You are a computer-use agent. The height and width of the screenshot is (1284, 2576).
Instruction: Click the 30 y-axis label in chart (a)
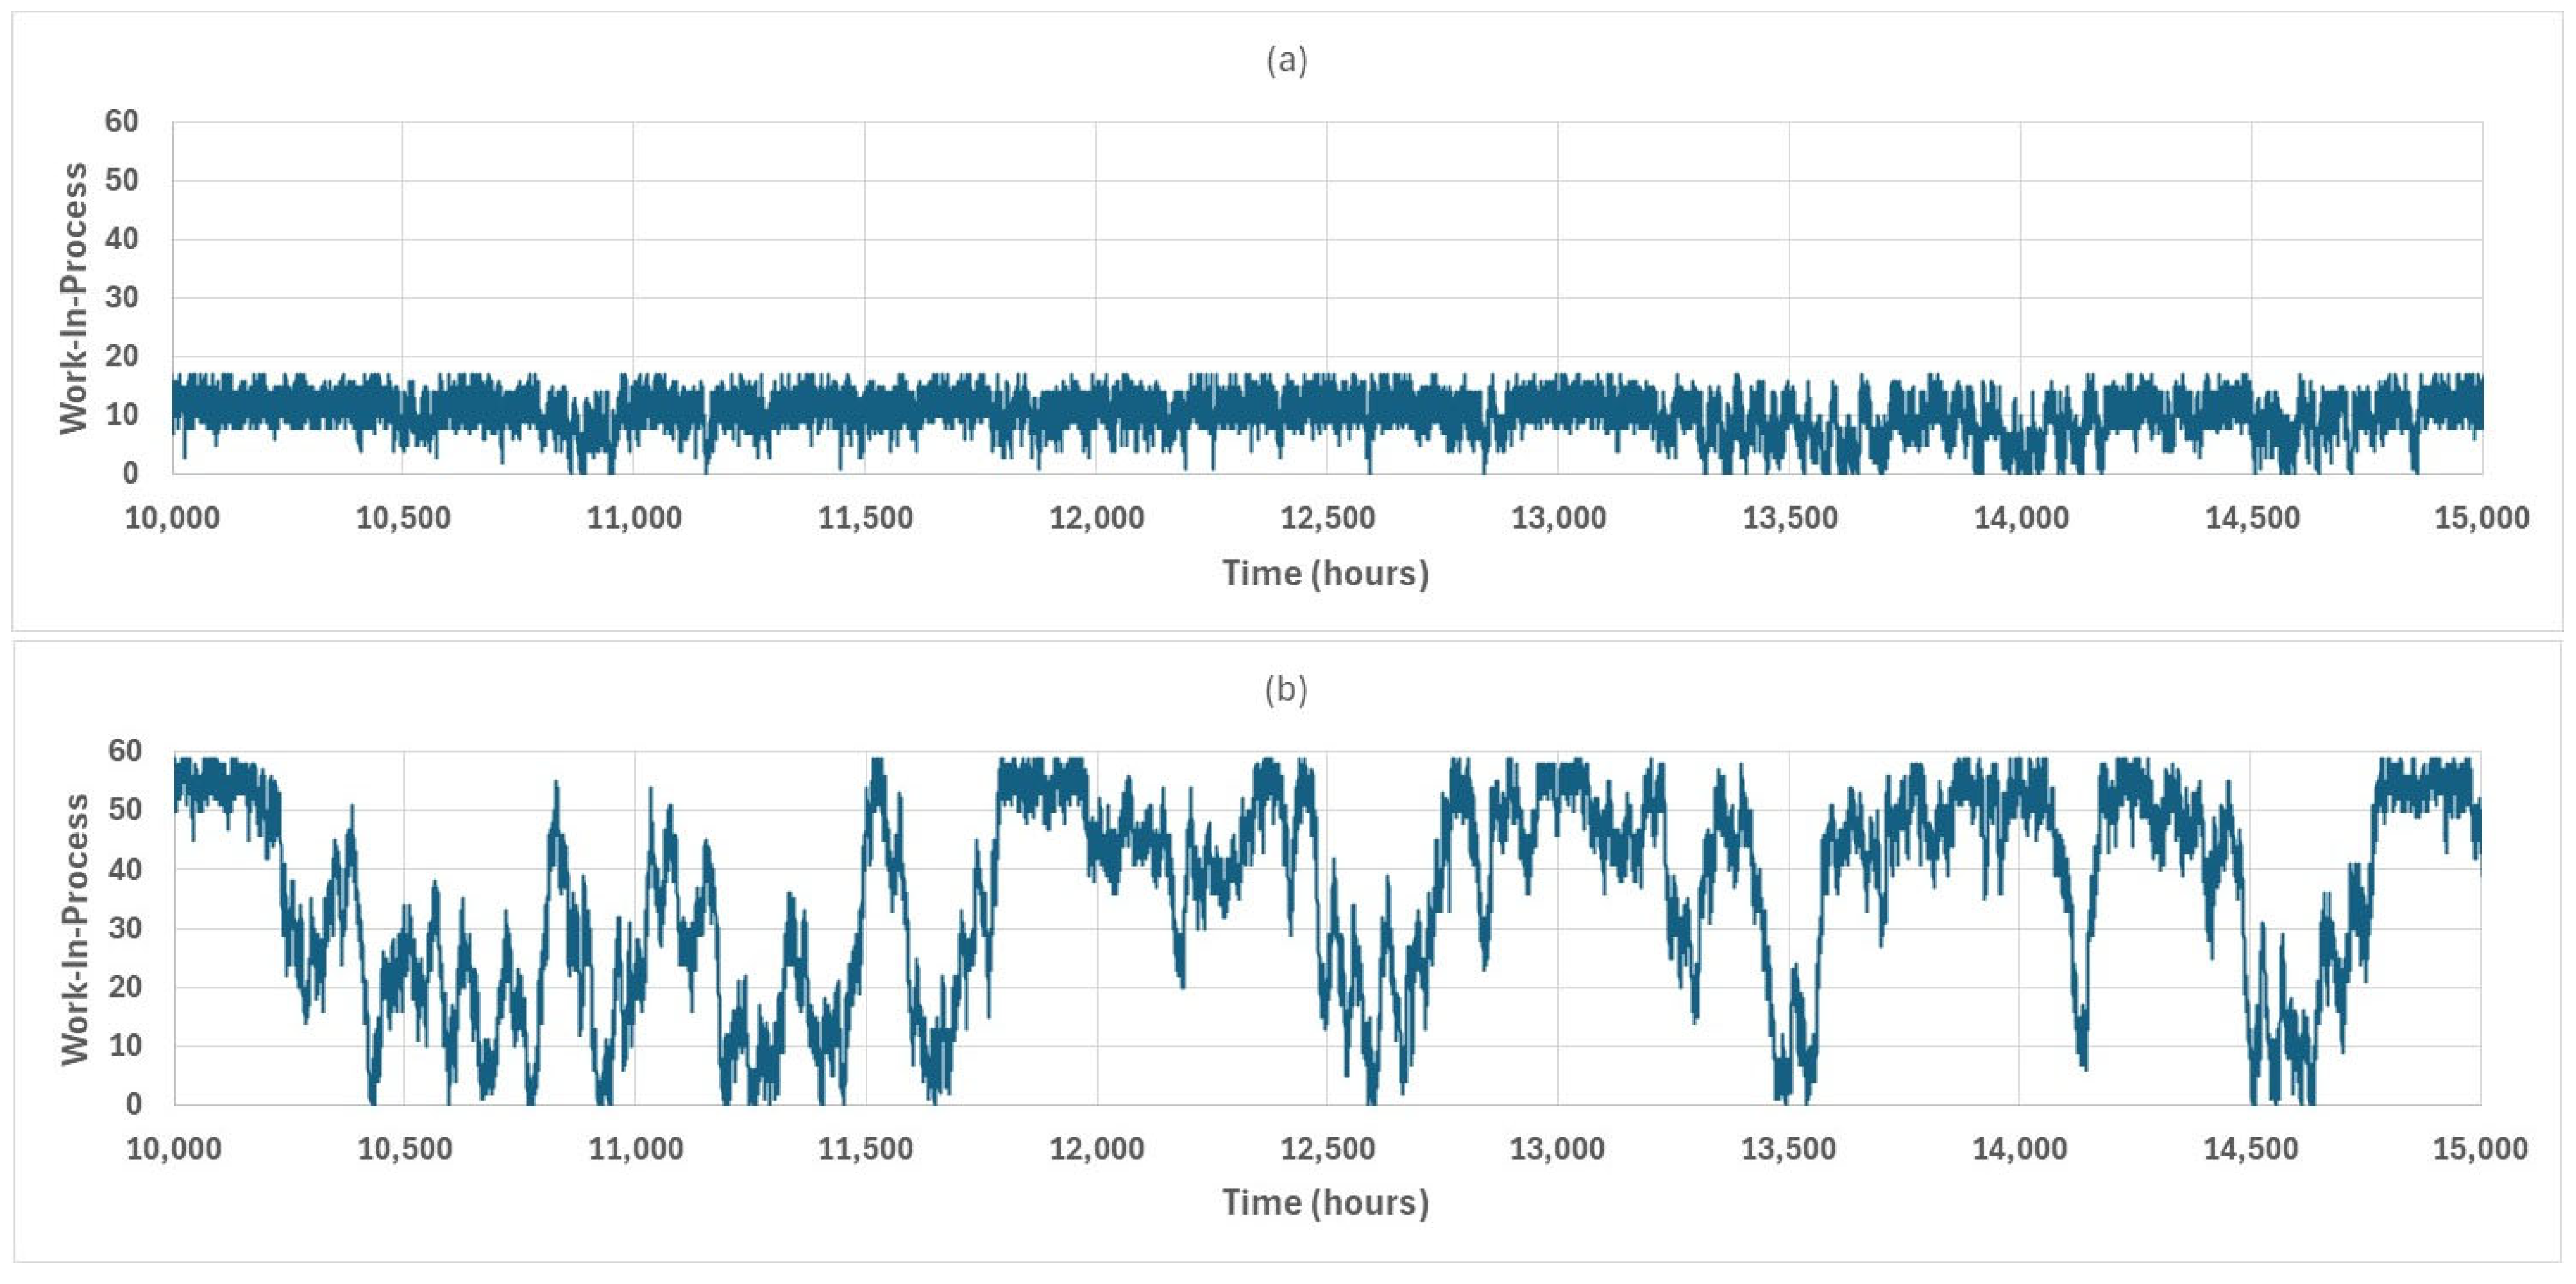(121, 298)
